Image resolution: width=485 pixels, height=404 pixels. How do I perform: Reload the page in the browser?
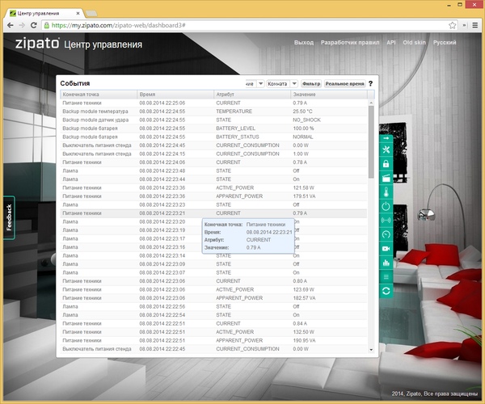click(x=34, y=25)
